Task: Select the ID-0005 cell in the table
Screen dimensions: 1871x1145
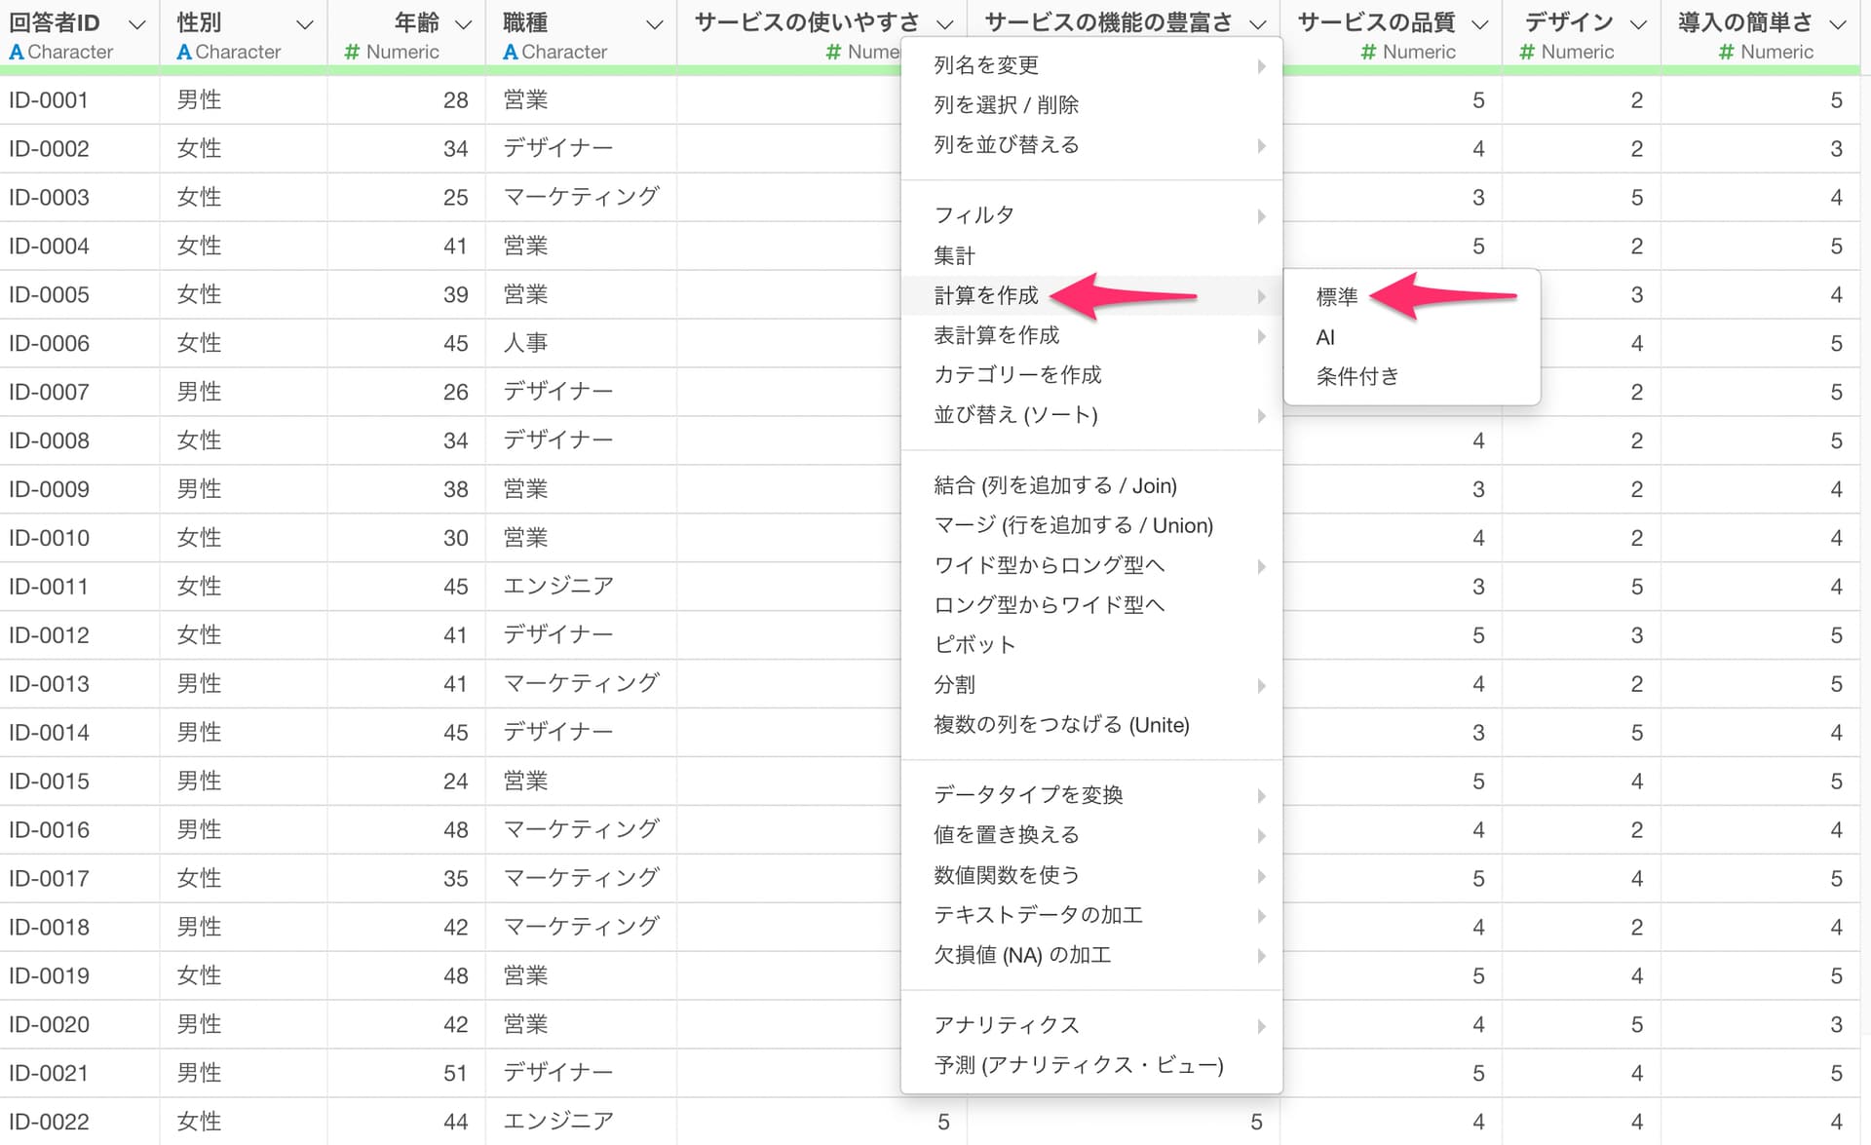Action: click(49, 295)
